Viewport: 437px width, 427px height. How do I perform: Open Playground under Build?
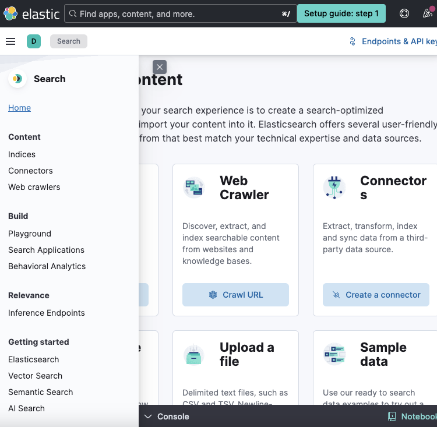tap(30, 234)
